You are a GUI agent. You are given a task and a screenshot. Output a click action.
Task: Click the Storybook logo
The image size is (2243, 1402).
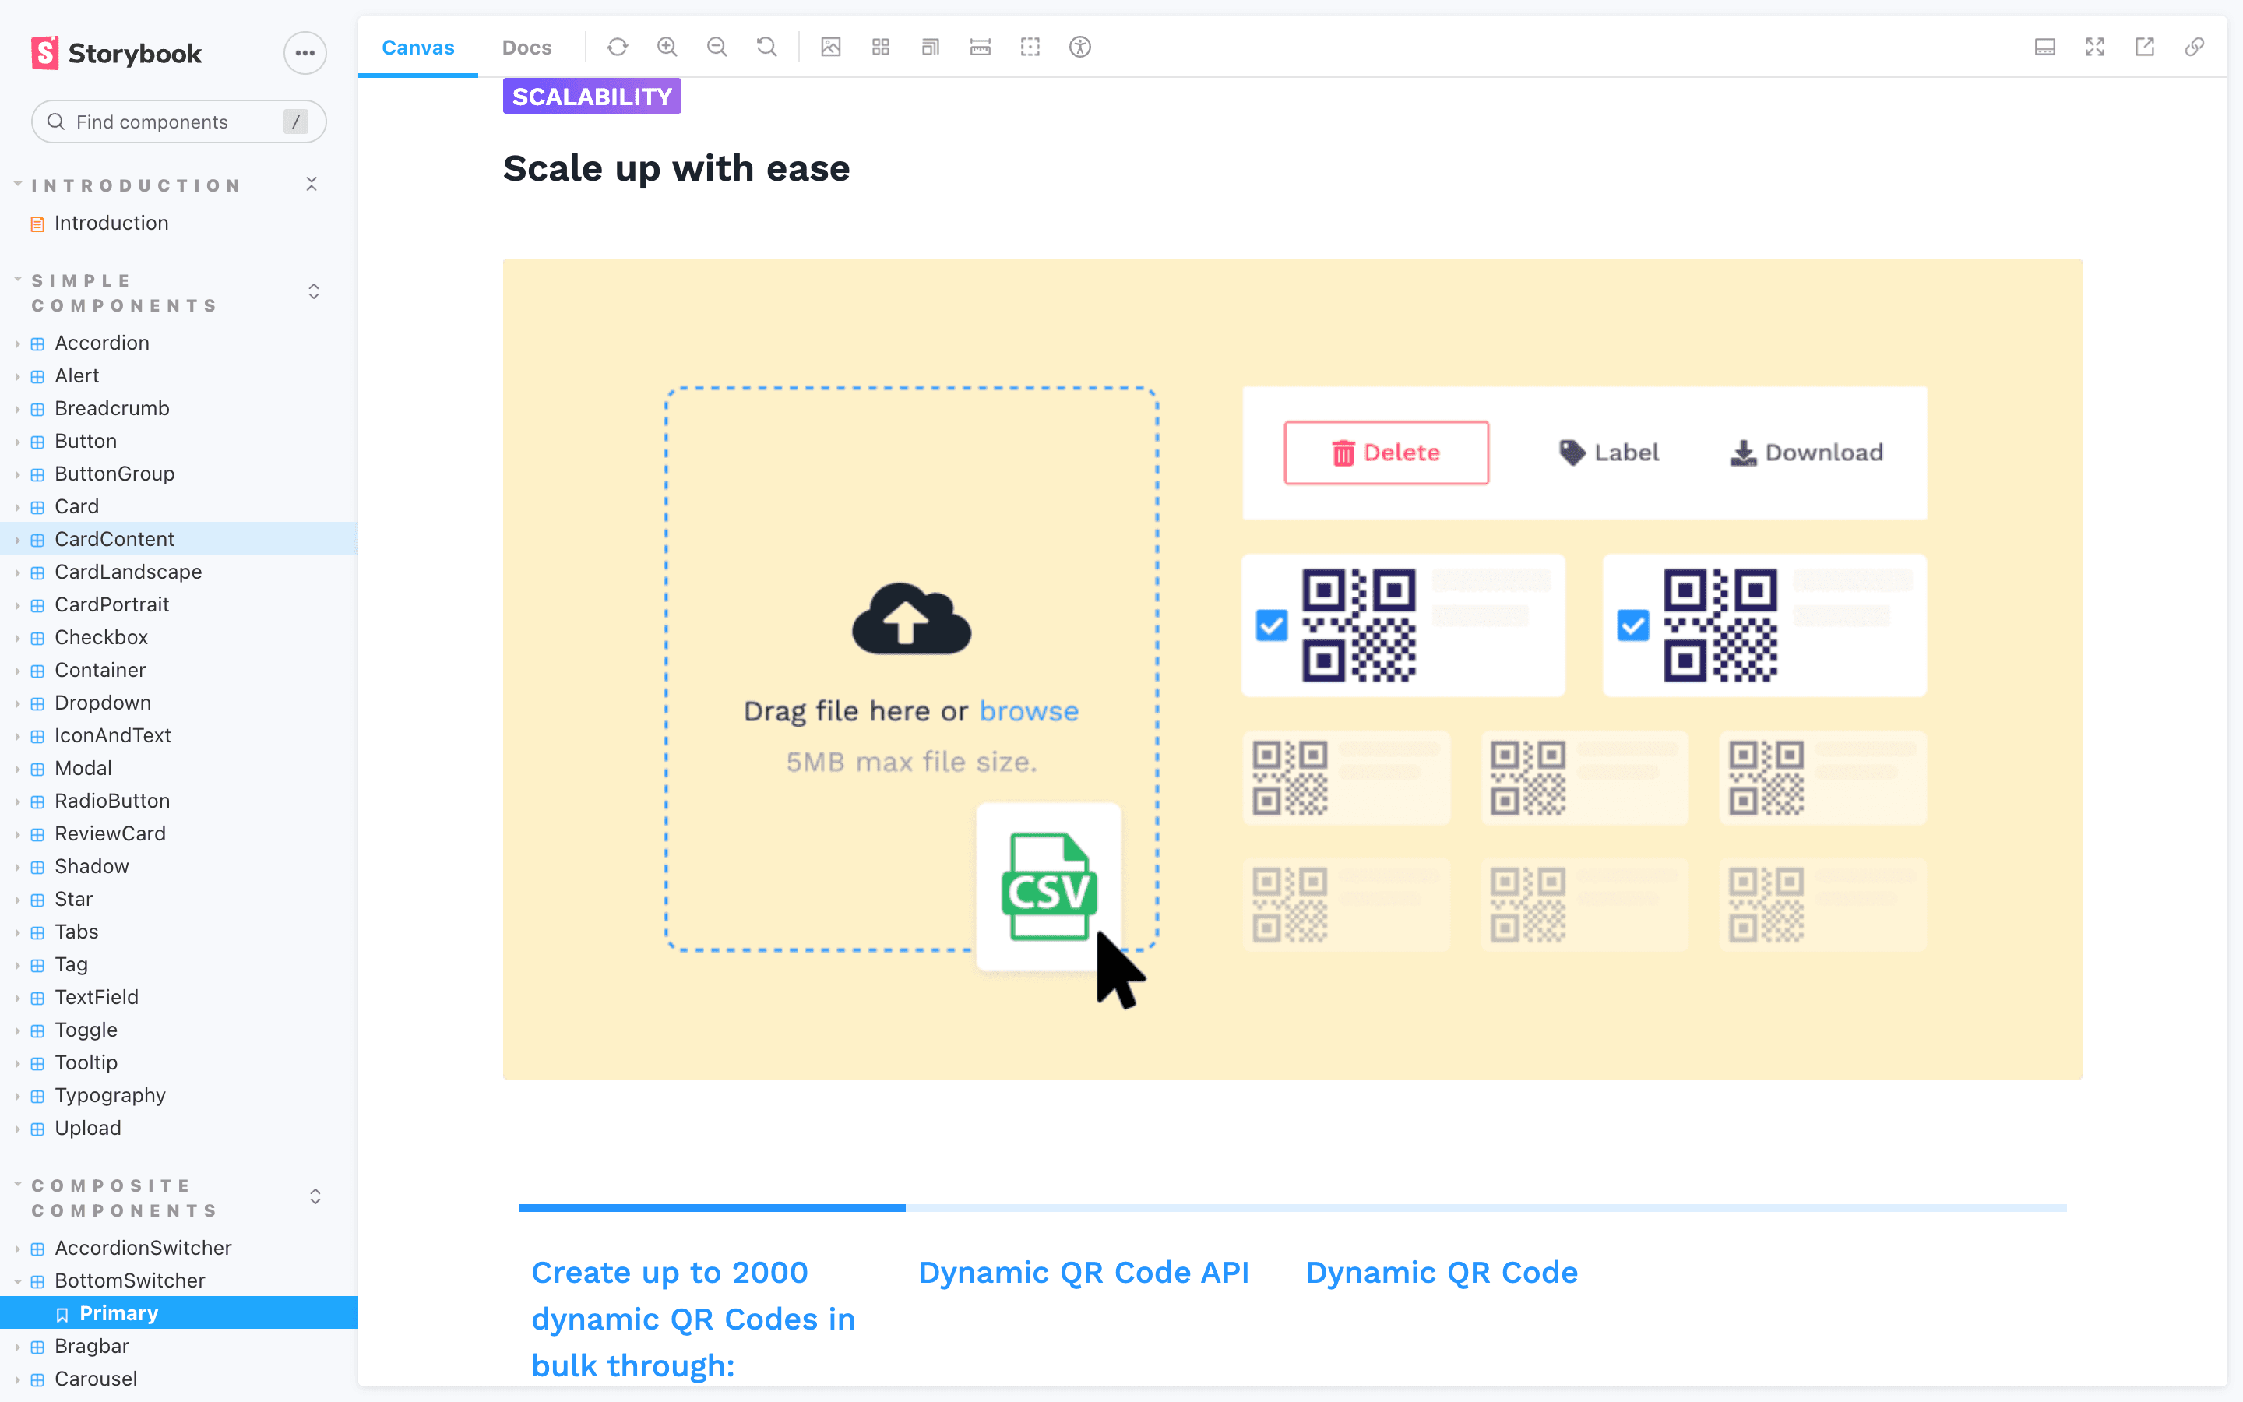[x=117, y=54]
